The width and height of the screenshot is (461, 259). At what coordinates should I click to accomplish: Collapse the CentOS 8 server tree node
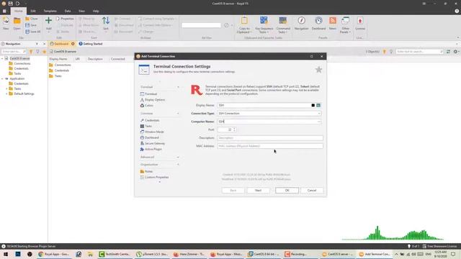pyautogui.click(x=2, y=58)
